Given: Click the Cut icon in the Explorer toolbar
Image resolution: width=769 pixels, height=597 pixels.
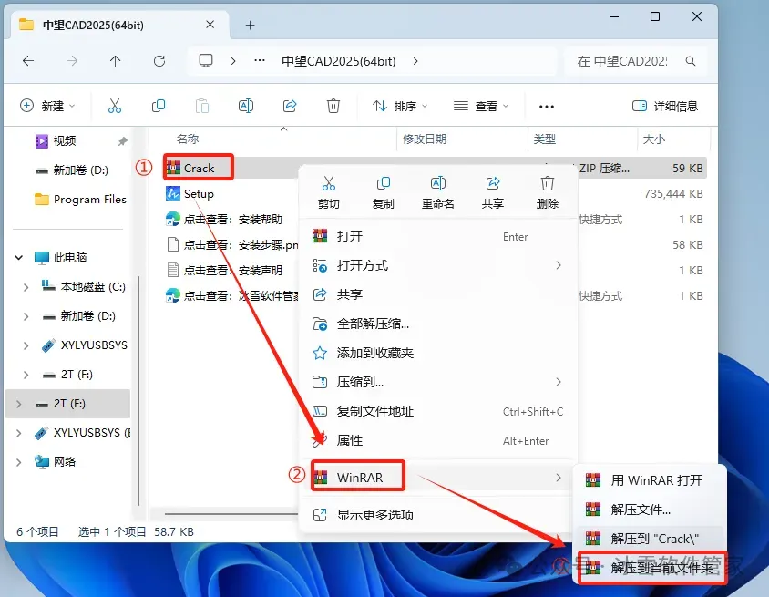Looking at the screenshot, I should pyautogui.click(x=114, y=106).
